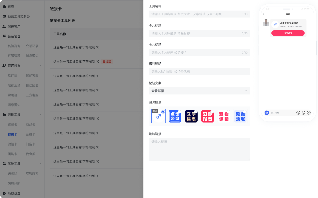Open 防骚扰 menu item
This screenshot has width=318, height=198.
point(12,174)
